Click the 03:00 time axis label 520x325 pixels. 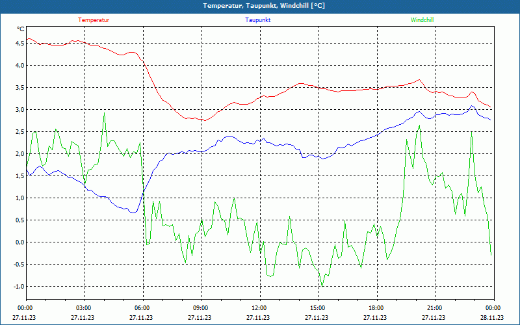[x=84, y=308]
